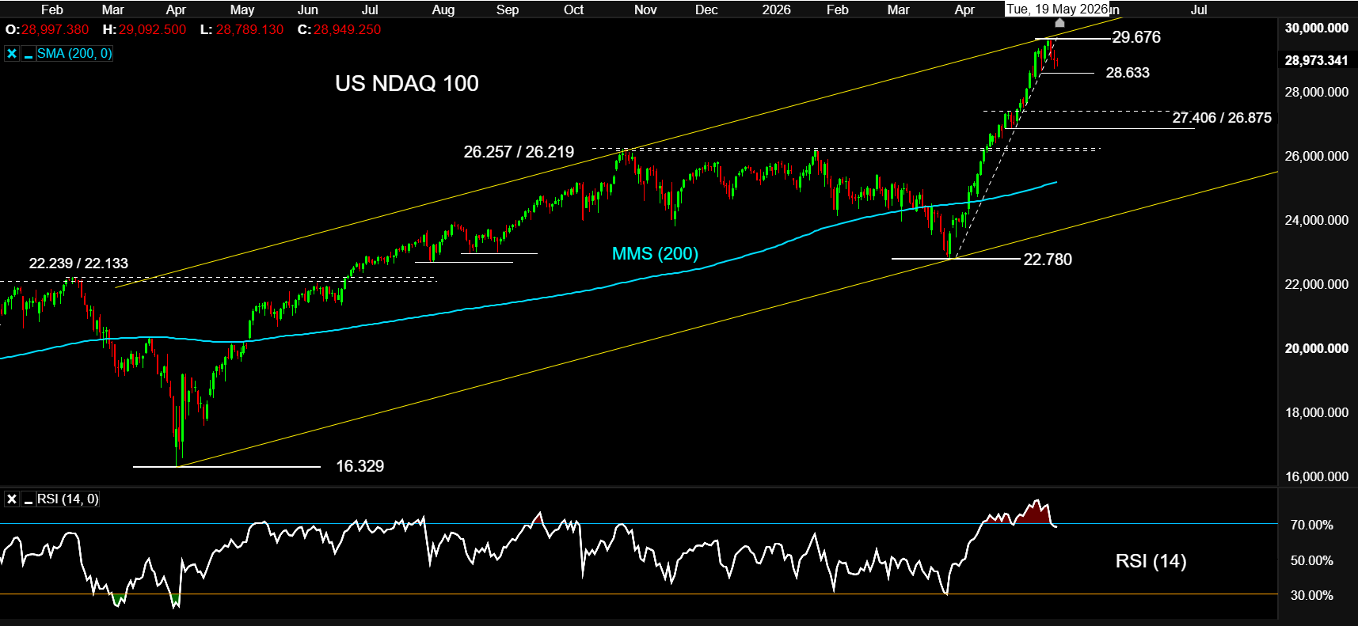This screenshot has width=1358, height=626.
Task: Click the 30,000.000 price axis label
Action: click(1316, 28)
